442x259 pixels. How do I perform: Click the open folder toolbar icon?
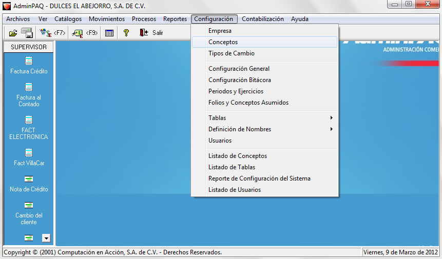(x=13, y=33)
